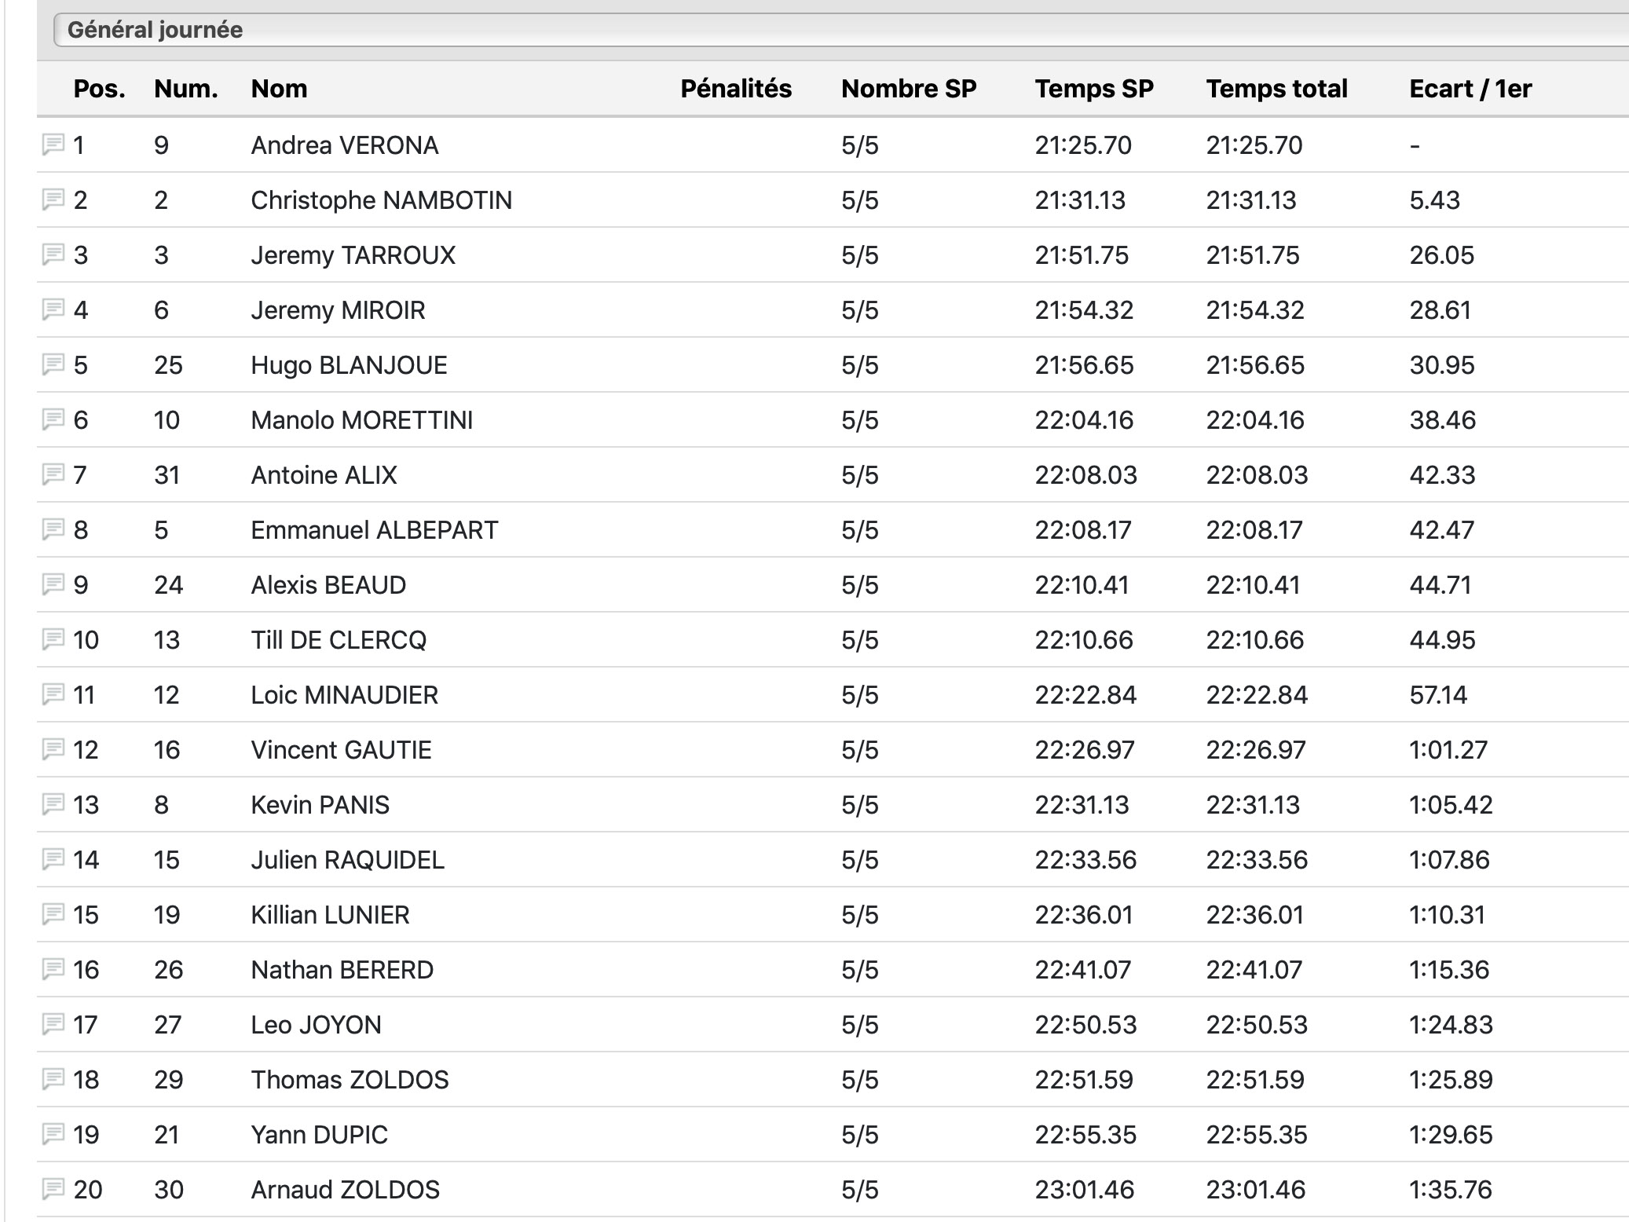Click the comment icon for position 16

[x=53, y=969]
